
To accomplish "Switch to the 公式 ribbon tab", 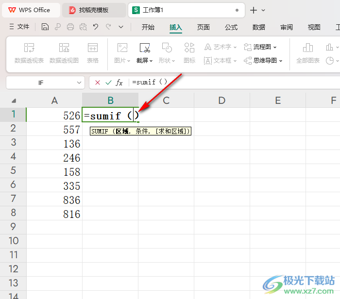I will pos(231,27).
